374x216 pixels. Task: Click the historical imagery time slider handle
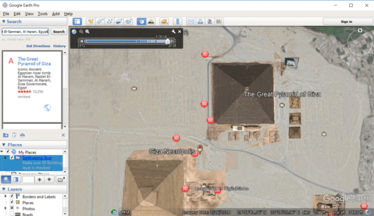[168, 41]
